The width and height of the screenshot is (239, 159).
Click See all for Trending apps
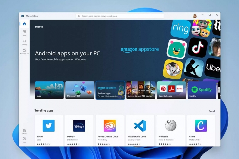click(x=212, y=111)
